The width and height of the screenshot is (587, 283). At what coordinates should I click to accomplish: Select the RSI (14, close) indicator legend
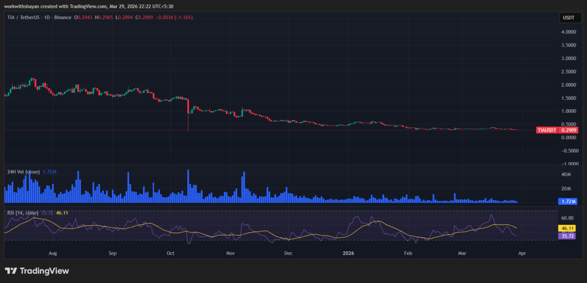(x=24, y=212)
